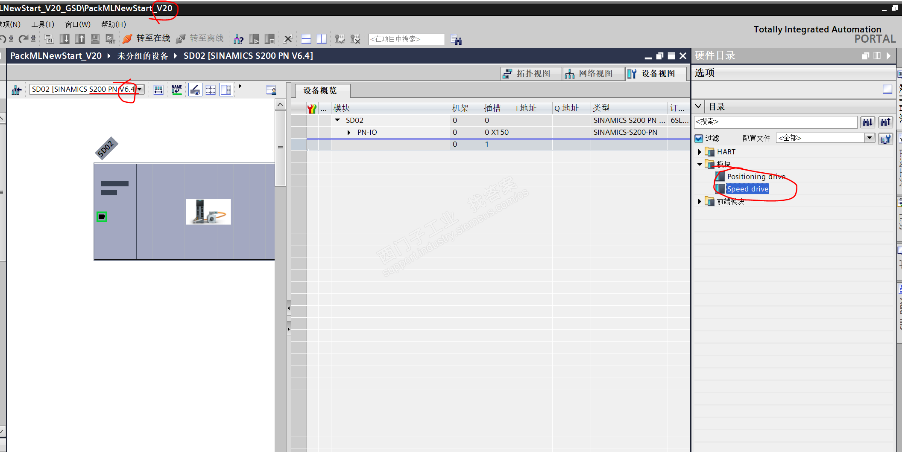Viewport: 902px width, 452px height.
Task: Expand the HART folder in catalog
Action: pos(700,152)
